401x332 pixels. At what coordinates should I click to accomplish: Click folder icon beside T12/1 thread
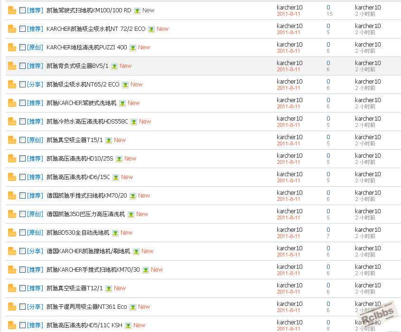12,288
